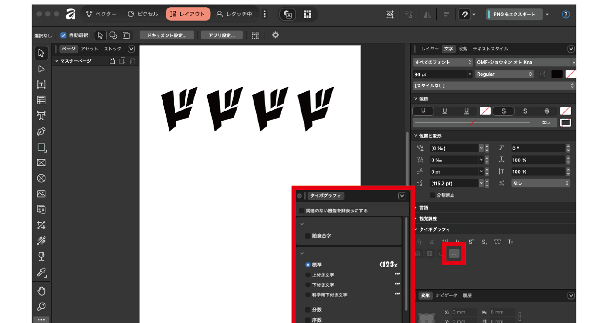The image size is (608, 323).
Task: Click the (115.2 pt) leading override field
Action: click(x=454, y=183)
